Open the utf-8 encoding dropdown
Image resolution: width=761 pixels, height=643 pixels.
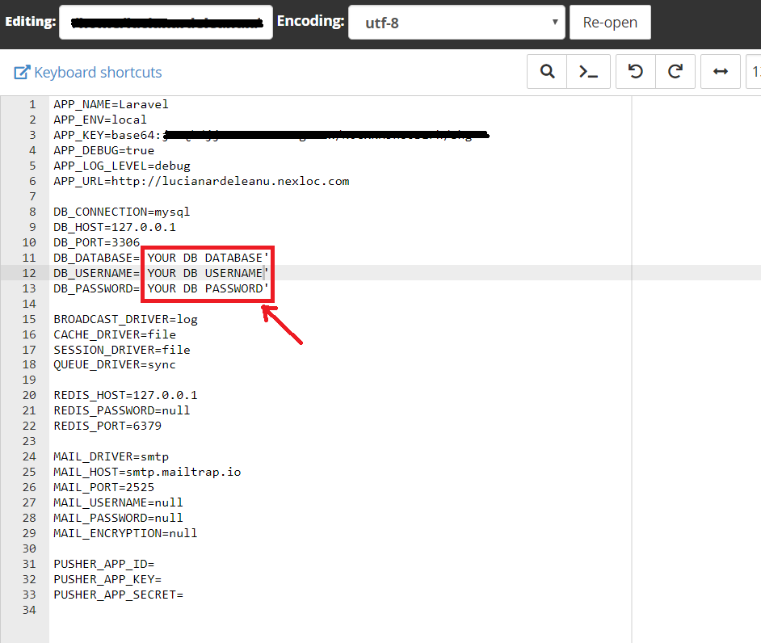[x=456, y=23]
